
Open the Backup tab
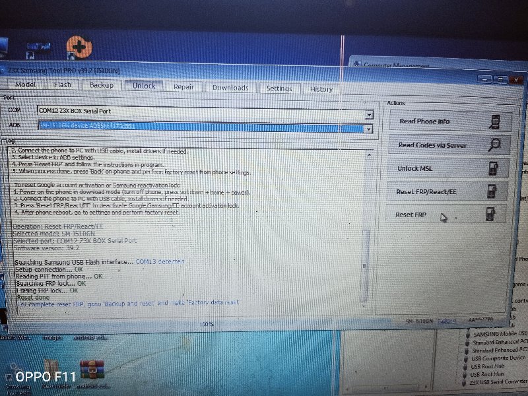click(x=102, y=85)
